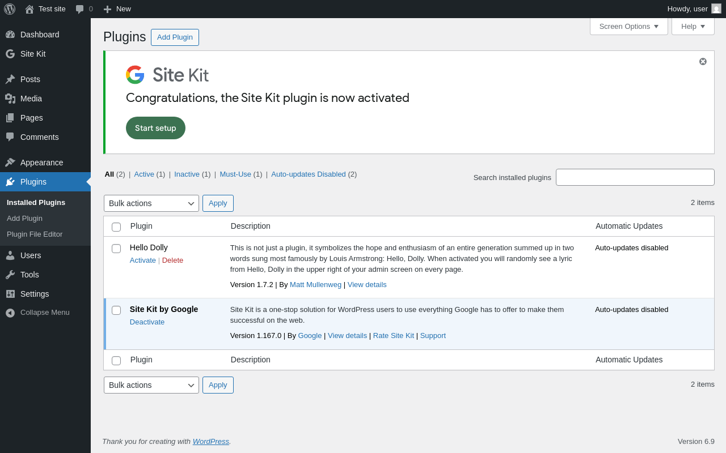The image size is (726, 453).
Task: Open the top Bulk actions dropdown
Action: pos(151,203)
